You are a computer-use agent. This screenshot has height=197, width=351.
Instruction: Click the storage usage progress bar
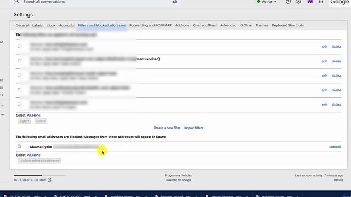point(39,175)
